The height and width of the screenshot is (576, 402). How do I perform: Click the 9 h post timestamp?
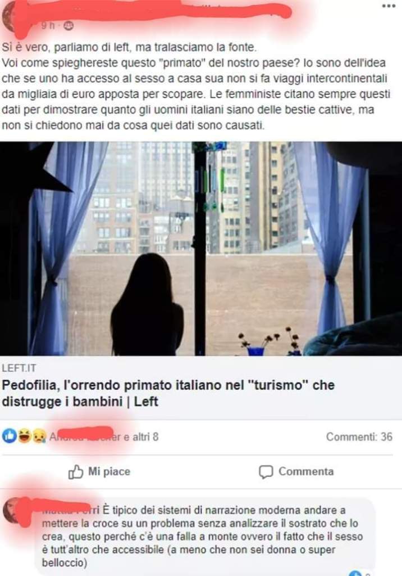click(48, 26)
